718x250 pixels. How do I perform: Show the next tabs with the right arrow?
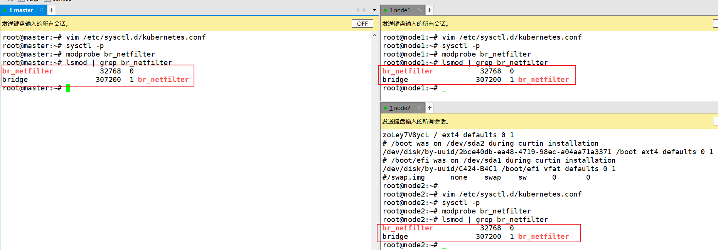pos(364,10)
